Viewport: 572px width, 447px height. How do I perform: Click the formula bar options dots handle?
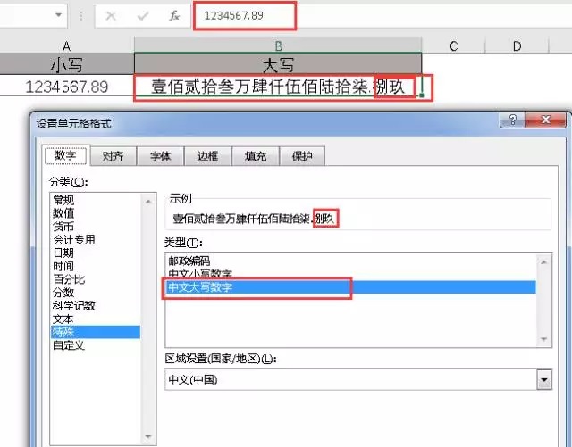(x=81, y=16)
